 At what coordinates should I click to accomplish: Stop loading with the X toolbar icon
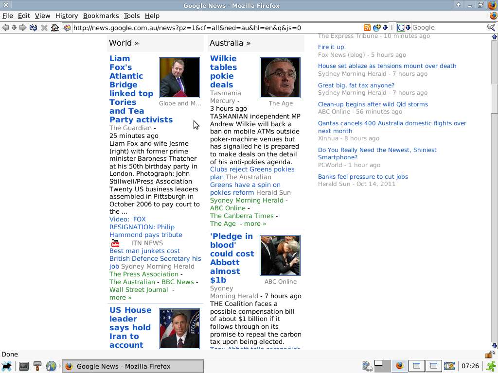click(44, 28)
